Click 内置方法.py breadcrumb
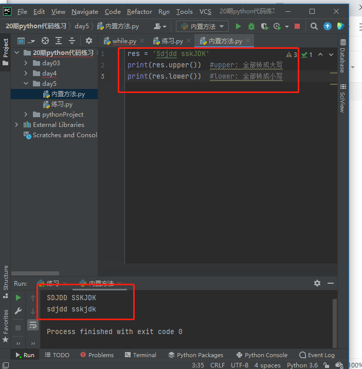The image size is (362, 369). [x=118, y=26]
